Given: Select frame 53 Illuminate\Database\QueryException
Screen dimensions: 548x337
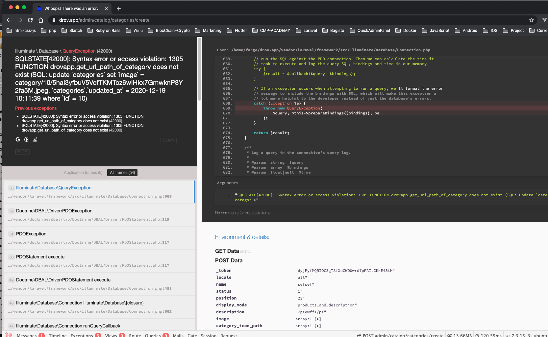Looking at the screenshot, I should pos(99,192).
